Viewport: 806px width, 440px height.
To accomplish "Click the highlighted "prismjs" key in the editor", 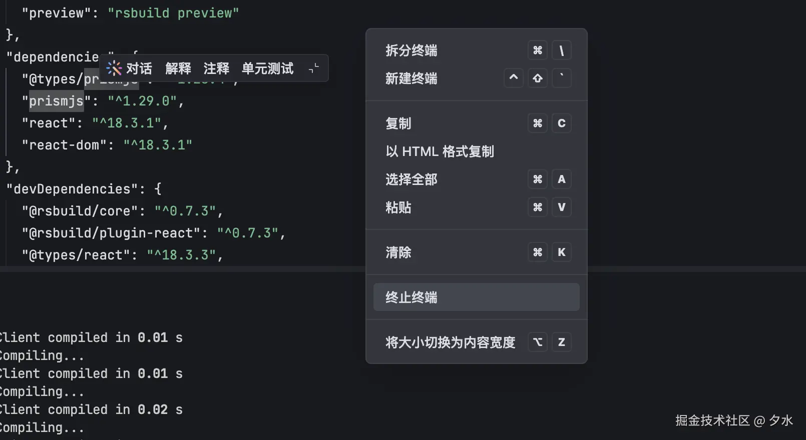I will click(56, 101).
